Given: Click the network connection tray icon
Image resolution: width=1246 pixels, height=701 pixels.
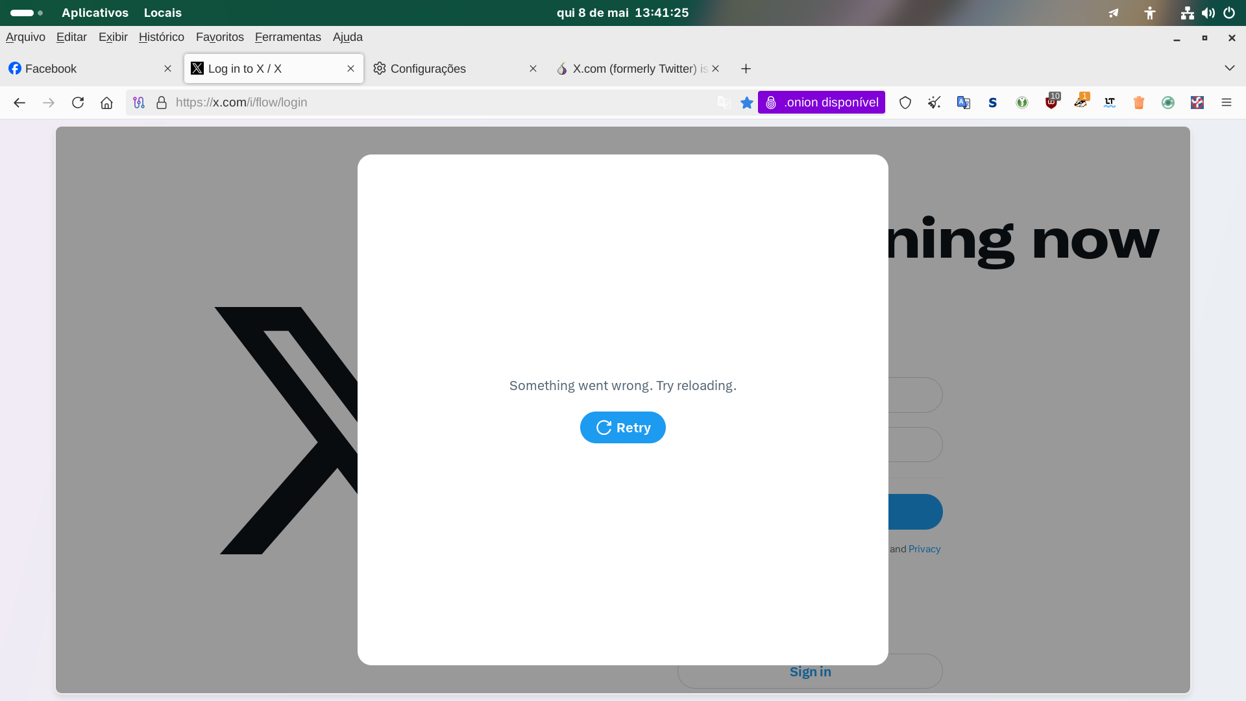Looking at the screenshot, I should click(x=1188, y=13).
